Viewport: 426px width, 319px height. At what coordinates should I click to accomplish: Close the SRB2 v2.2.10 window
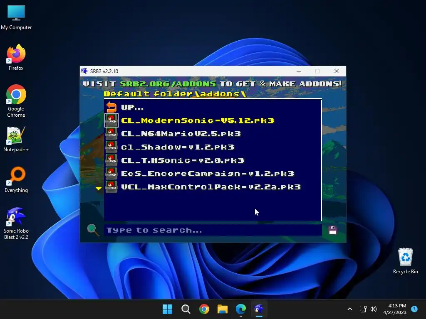click(x=336, y=71)
